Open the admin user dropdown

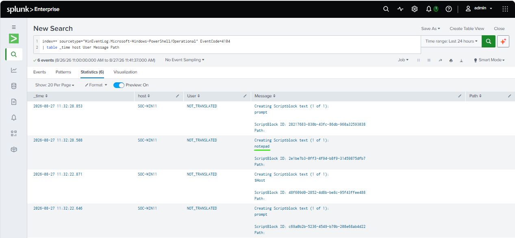(479, 9)
